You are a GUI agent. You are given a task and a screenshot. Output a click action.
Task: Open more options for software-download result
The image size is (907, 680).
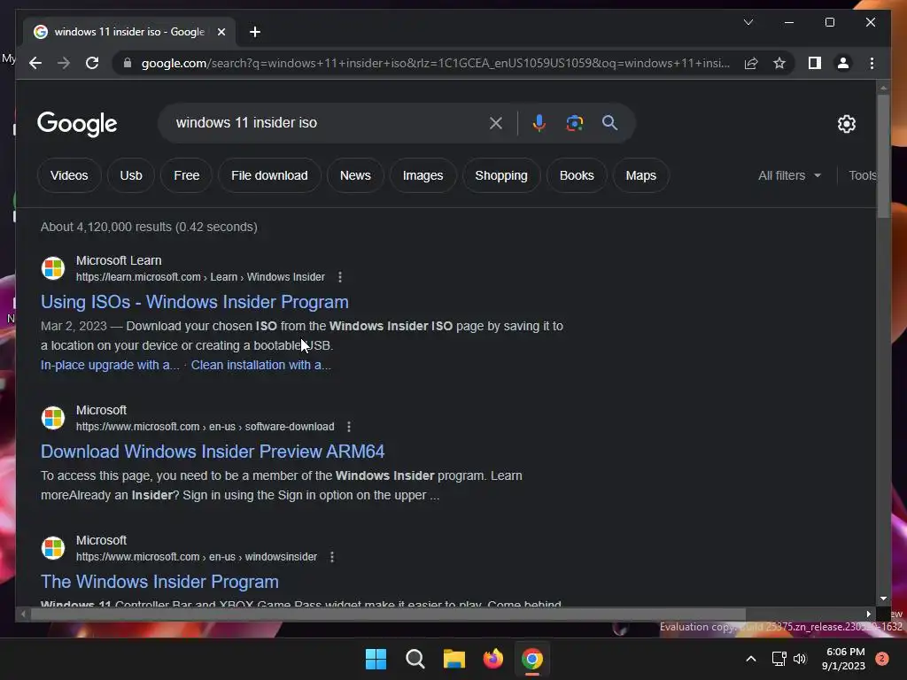tap(349, 427)
